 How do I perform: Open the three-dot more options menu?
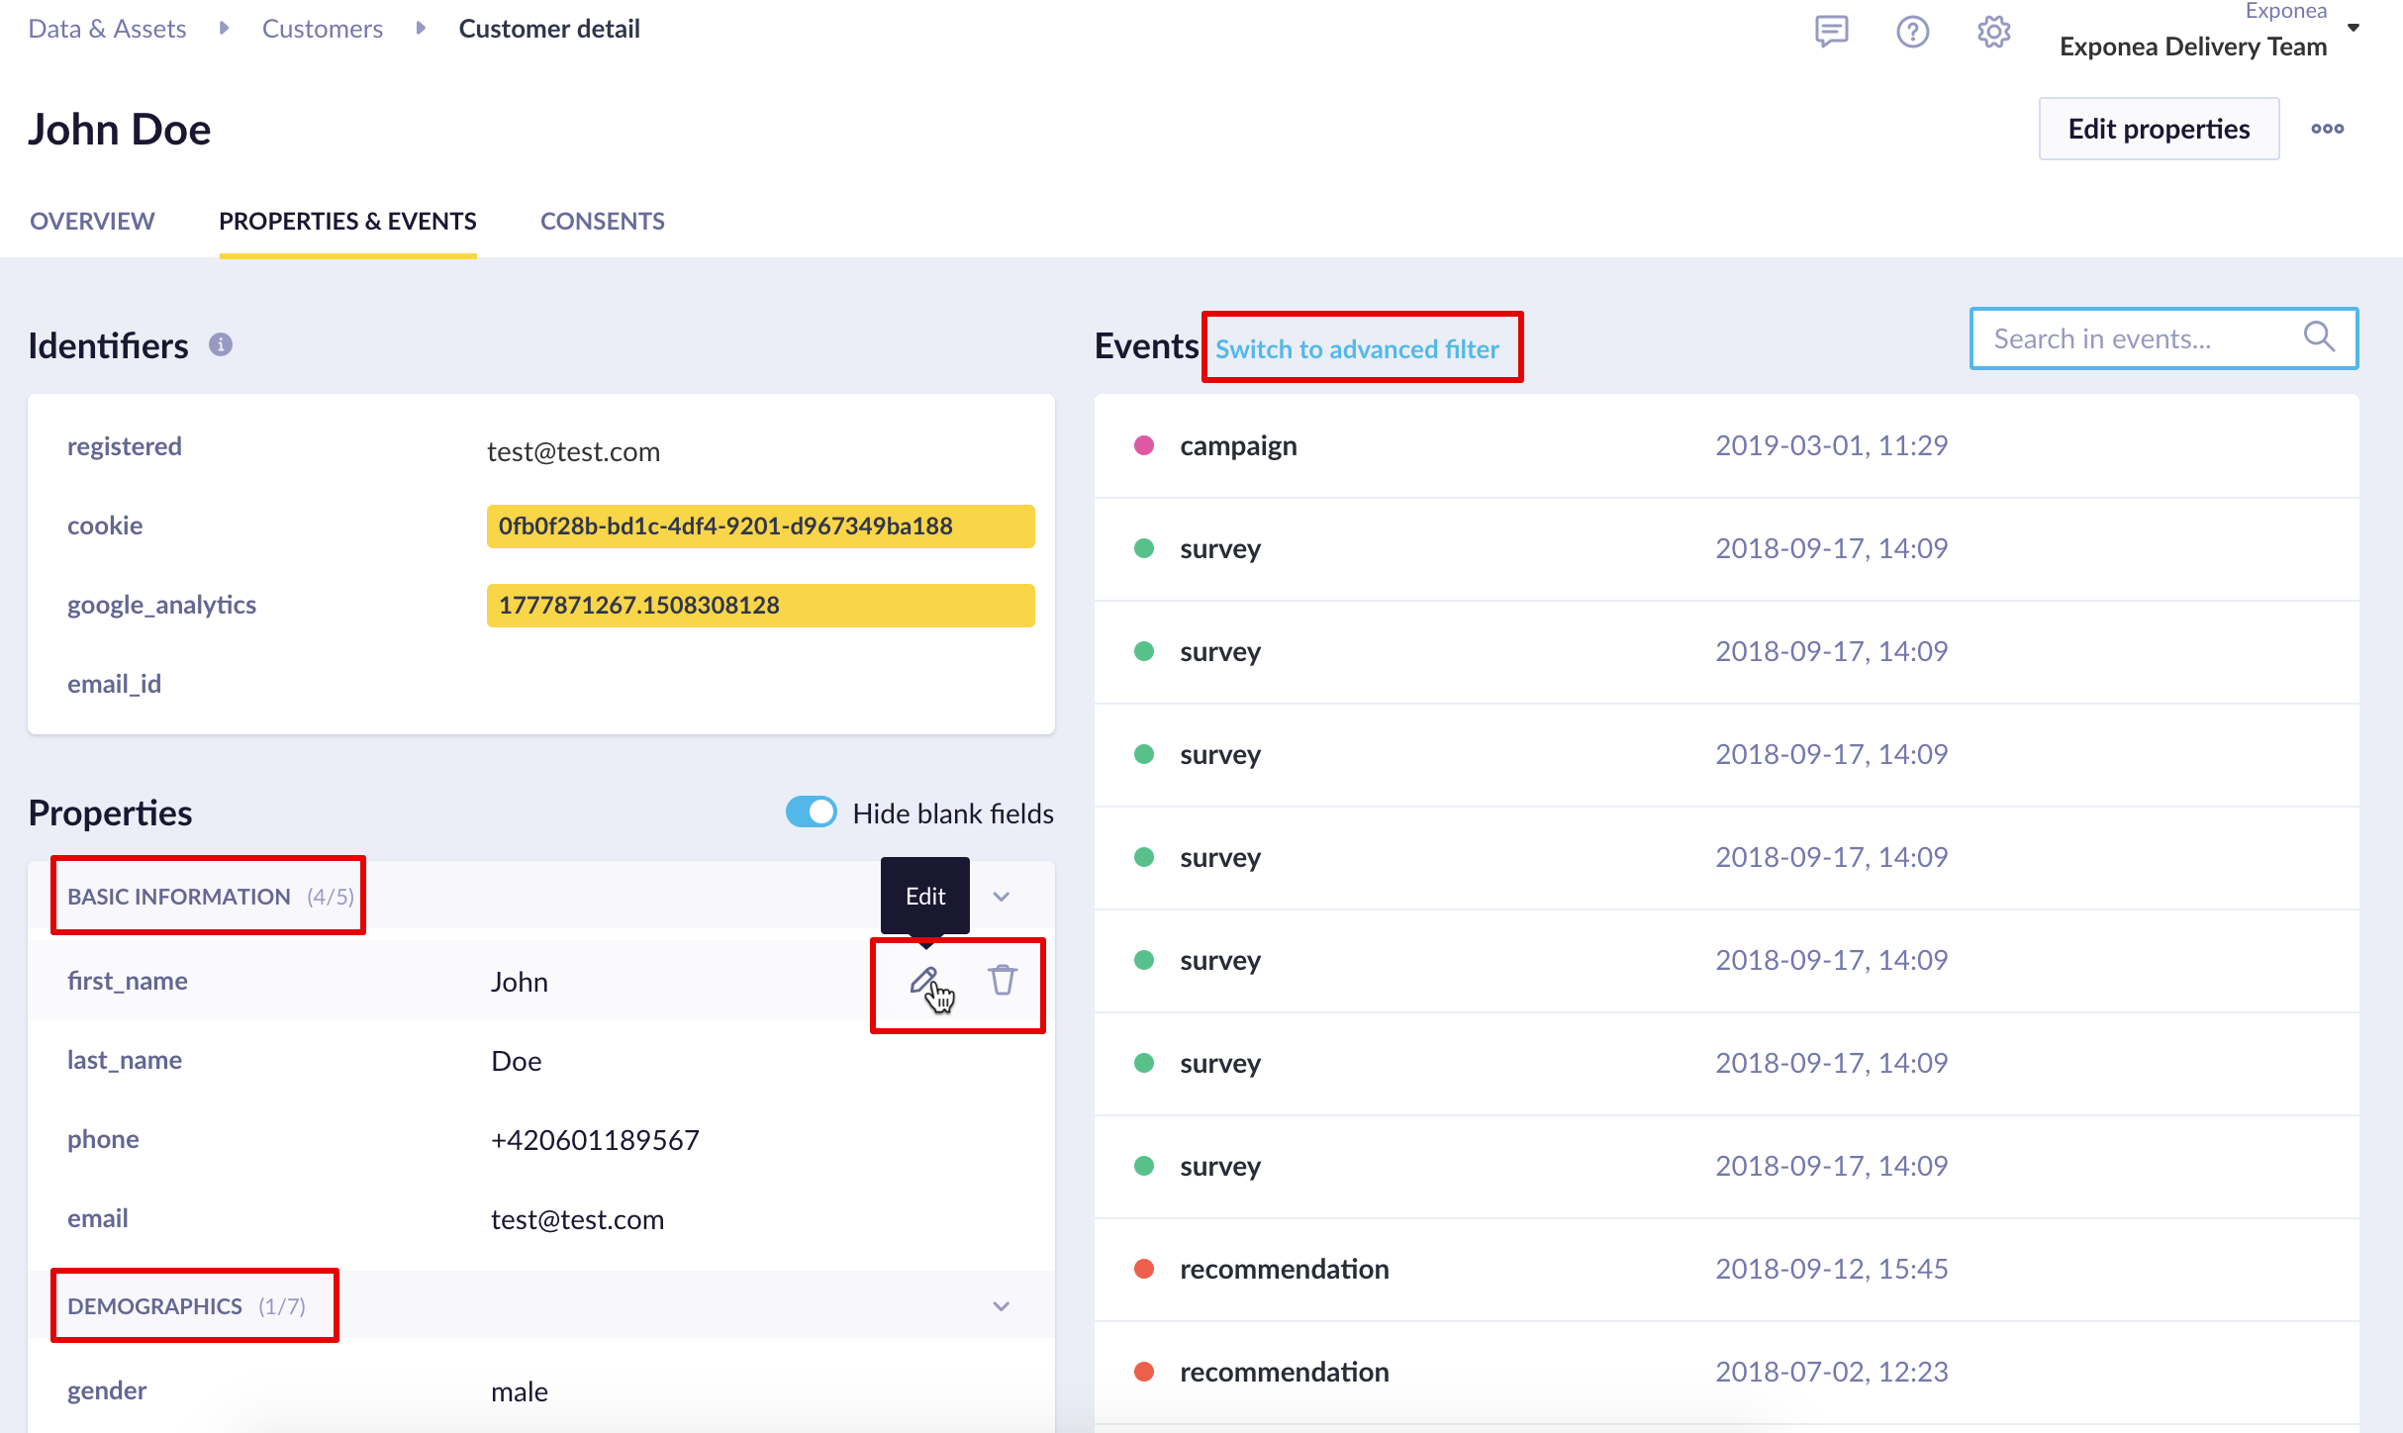coord(2327,129)
